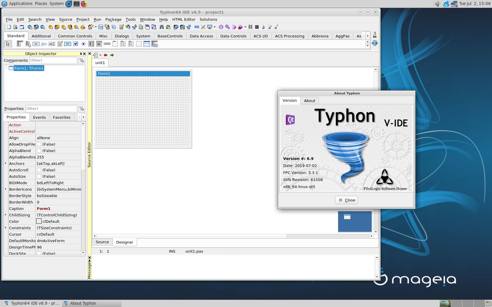Screen dimensions: 492x307
Task: Select Form1: TForm1 in component tree
Action: [29, 68]
